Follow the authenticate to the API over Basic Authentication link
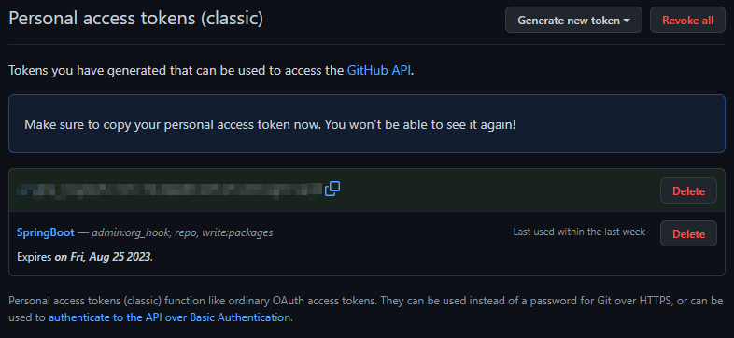This screenshot has width=734, height=338. pos(169,317)
